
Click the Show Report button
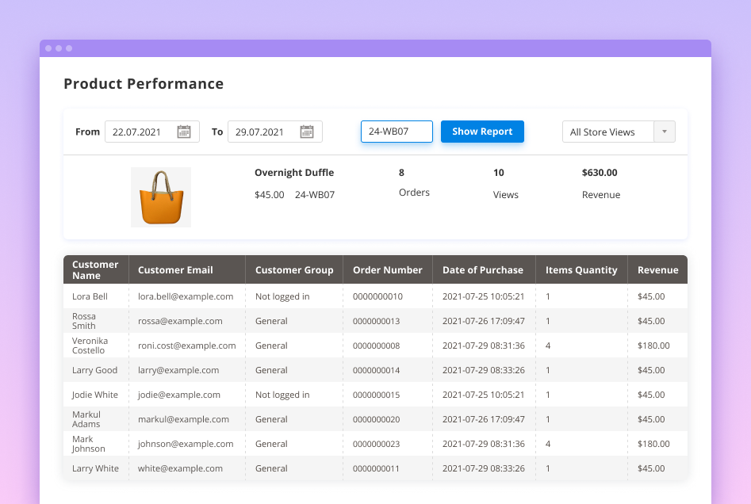(482, 132)
